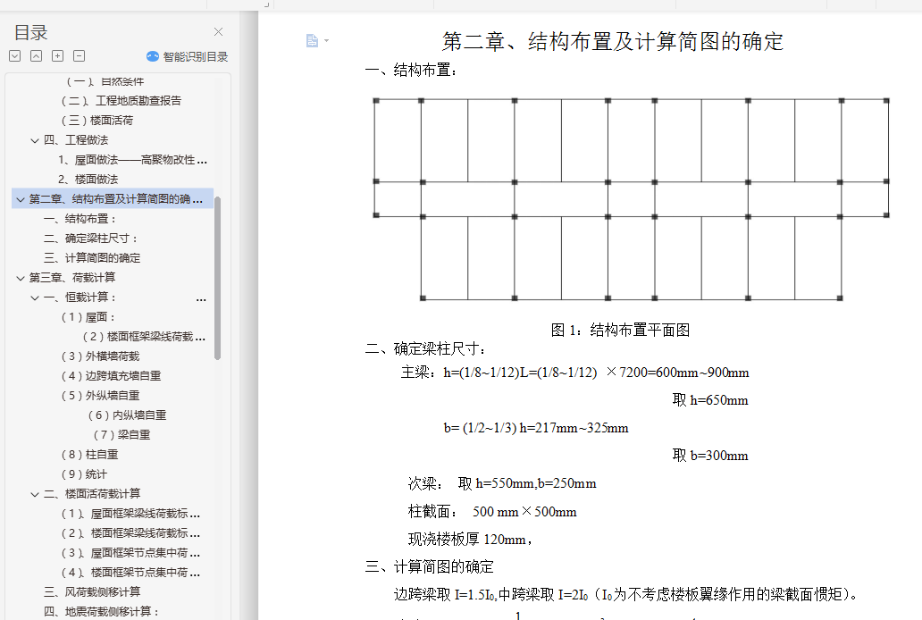This screenshot has height=620, width=922.
Task: Collapse the 四、工程做法 outline node
Action: (x=35, y=140)
